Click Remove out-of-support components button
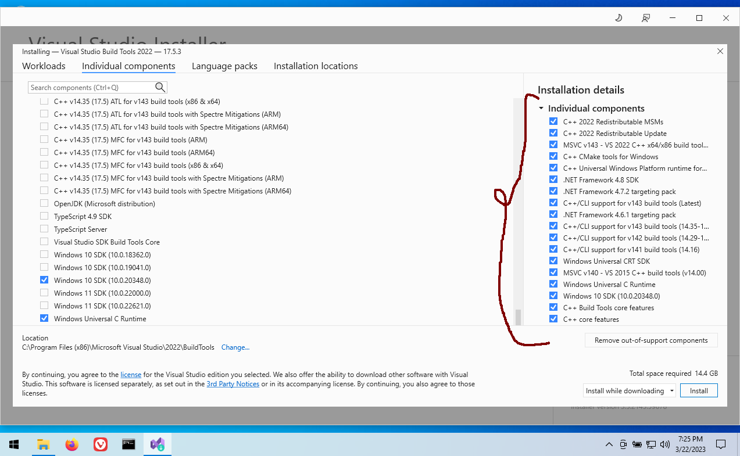 pyautogui.click(x=651, y=340)
